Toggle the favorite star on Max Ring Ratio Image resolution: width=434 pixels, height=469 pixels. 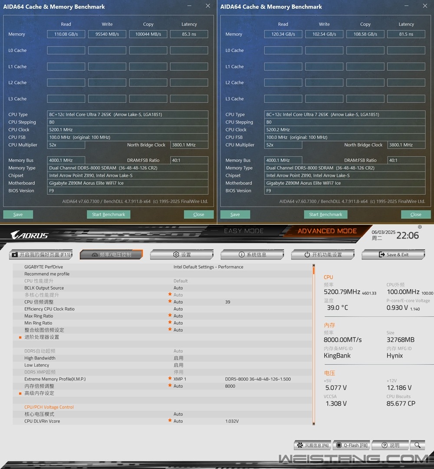170,315
